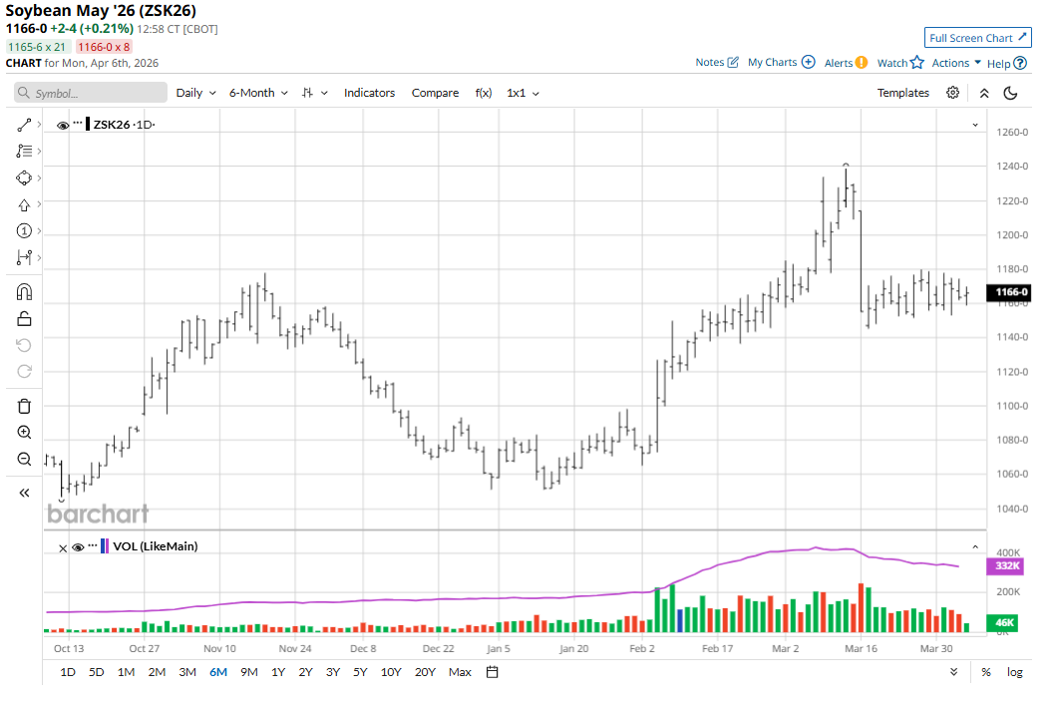Open the f(x) expressions menu
Image resolution: width=1056 pixels, height=701 pixels.
tap(484, 93)
